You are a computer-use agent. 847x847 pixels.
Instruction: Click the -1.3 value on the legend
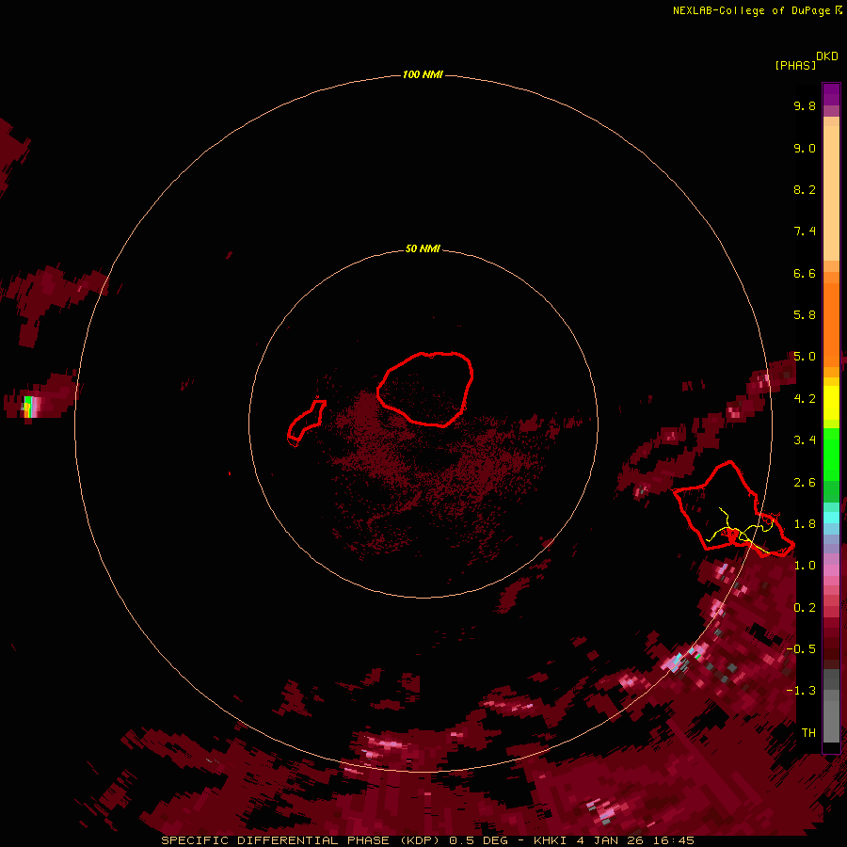tap(801, 691)
